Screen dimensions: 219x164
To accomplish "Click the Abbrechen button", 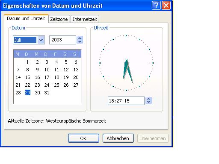I will 118,138.
